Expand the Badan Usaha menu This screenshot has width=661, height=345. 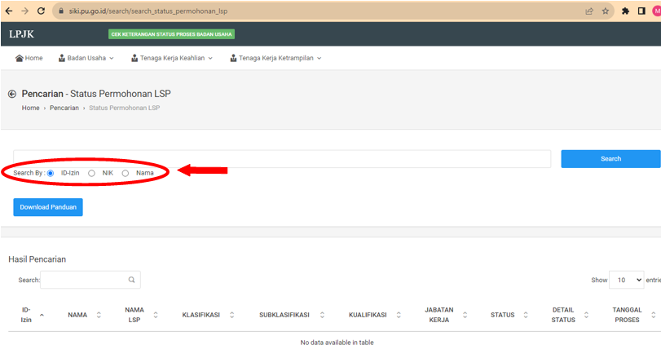click(x=86, y=58)
